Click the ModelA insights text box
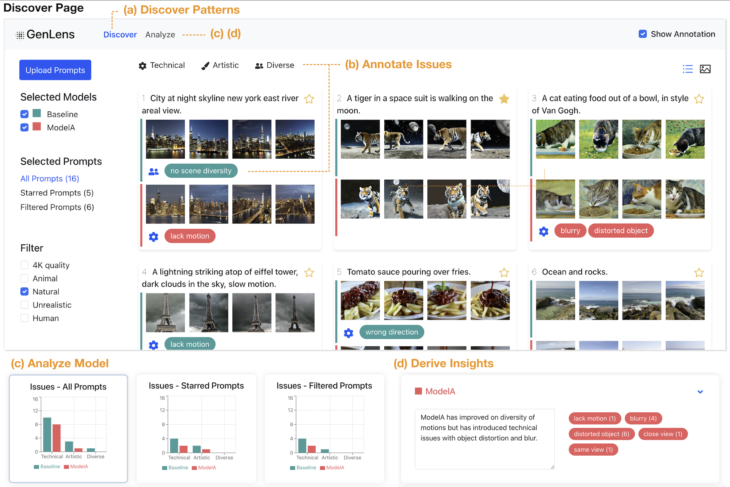730x487 pixels. (x=485, y=439)
